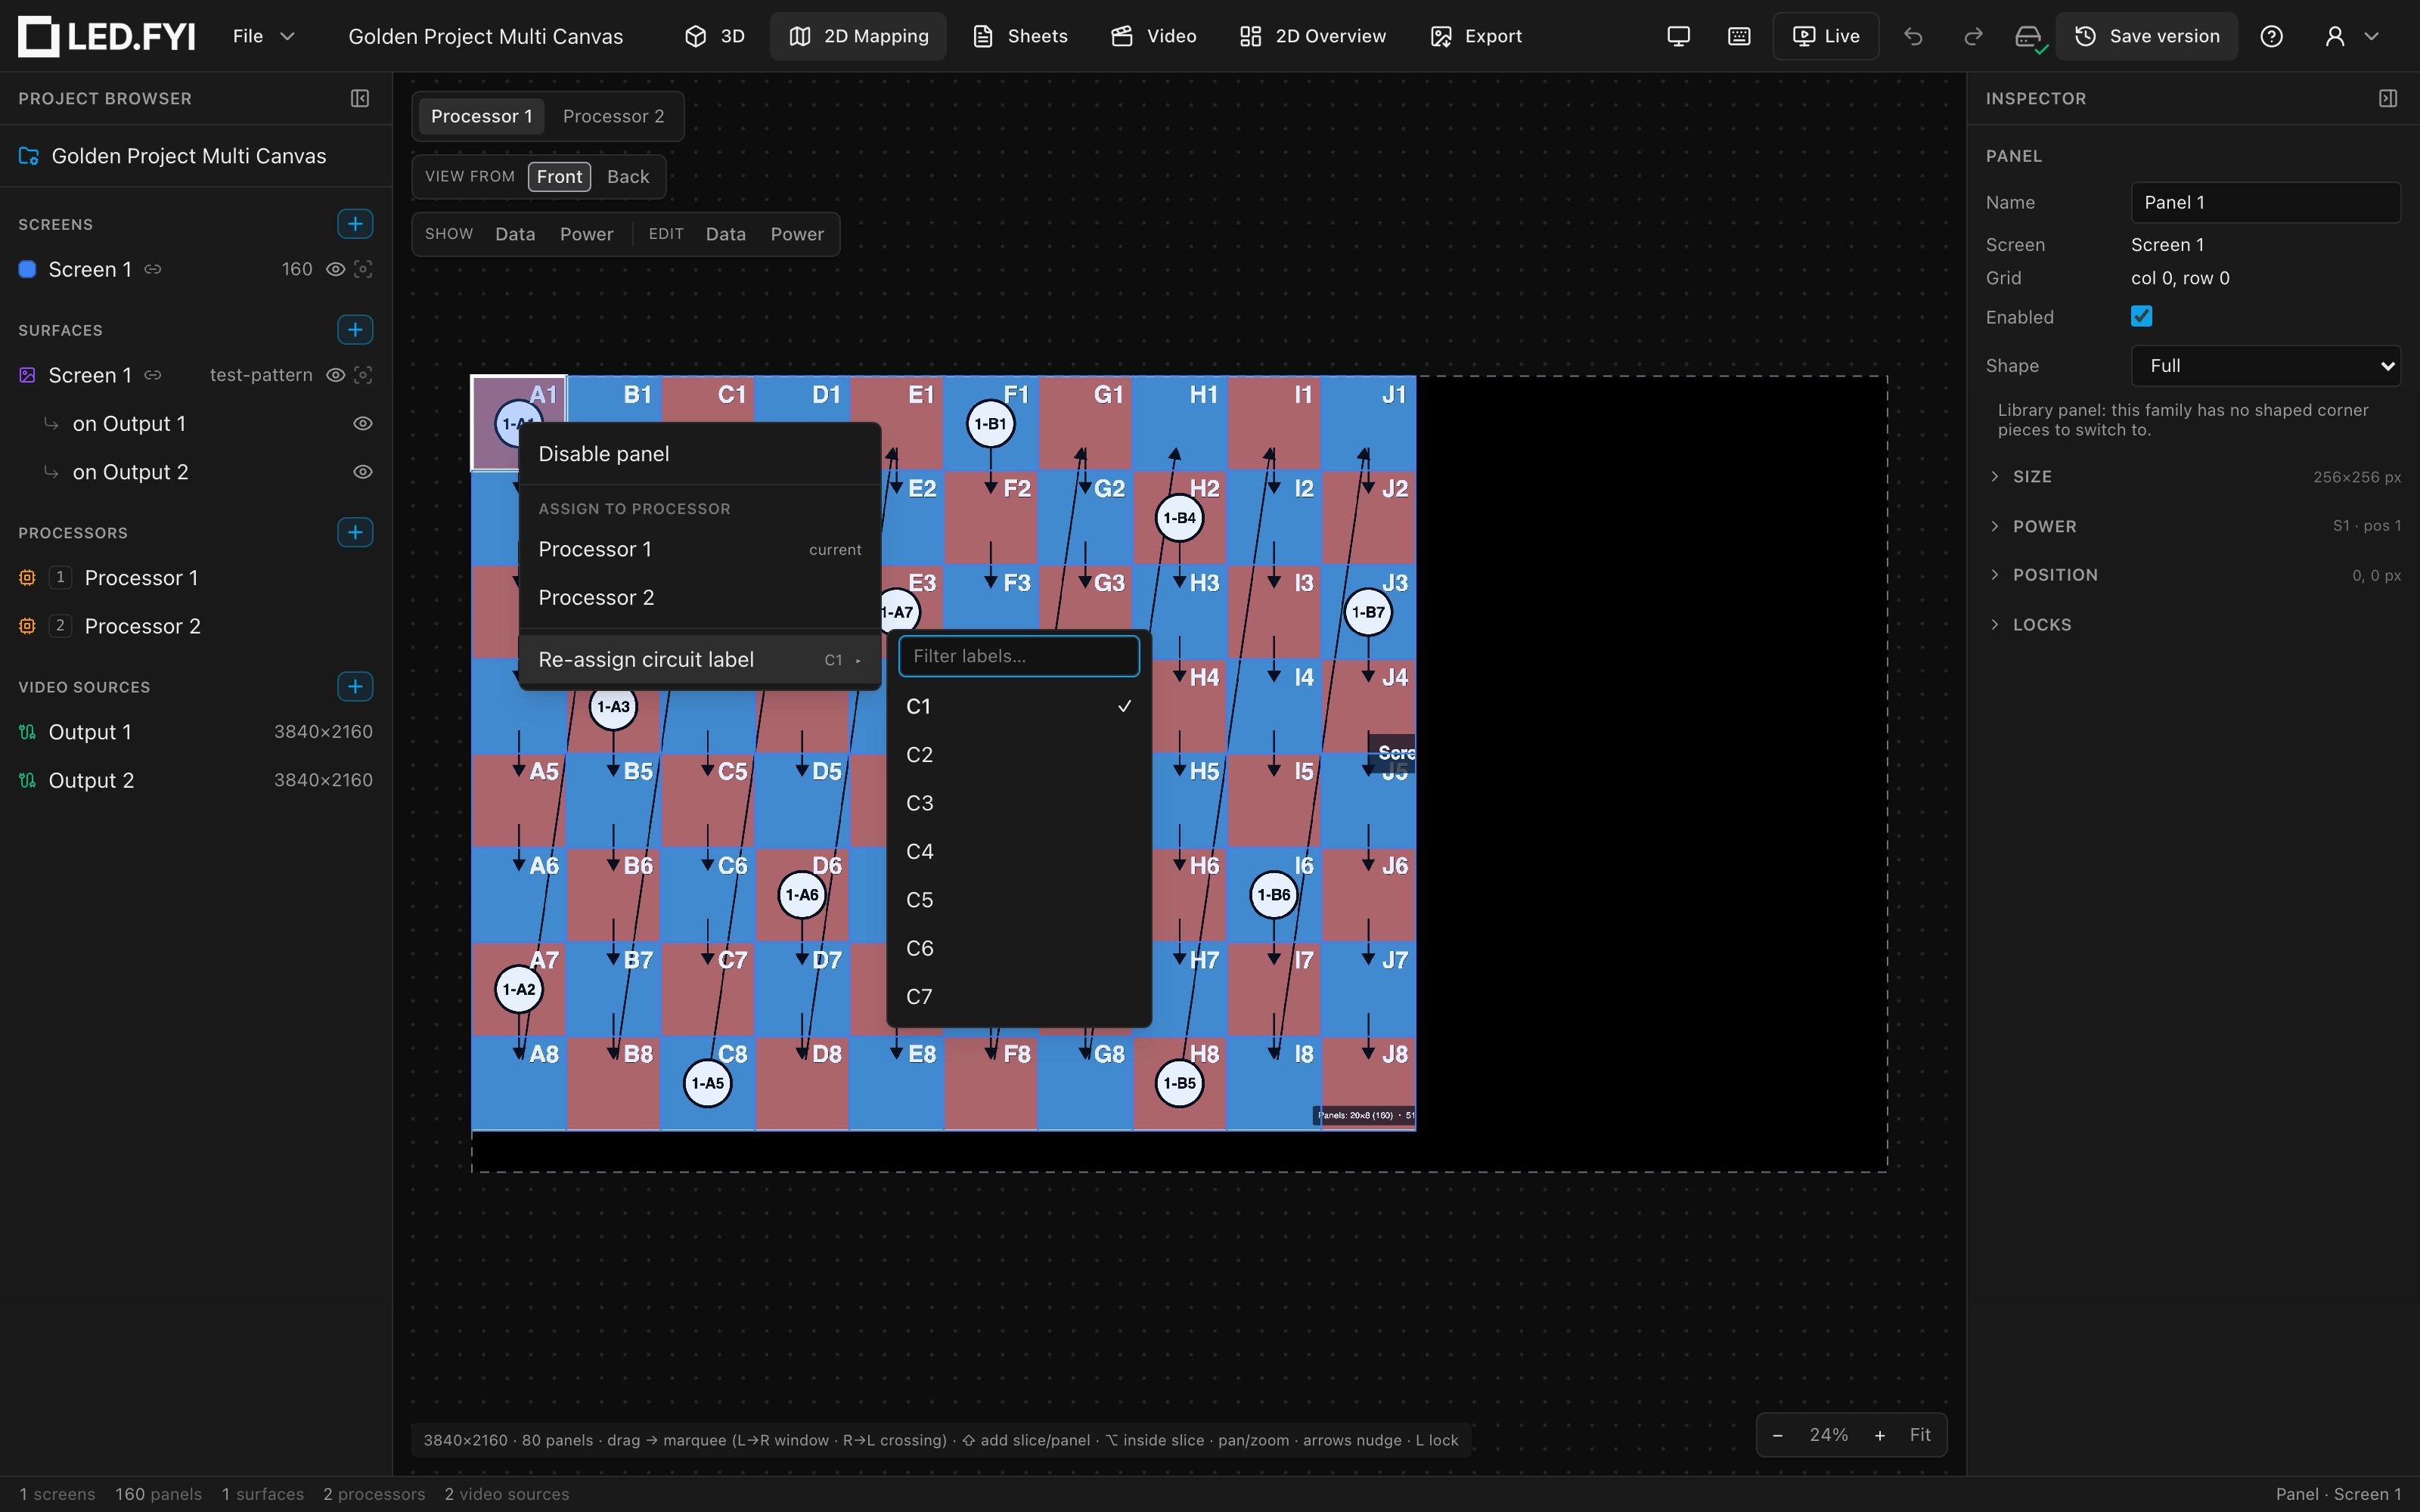
Task: Click the keyboard shortcuts icon
Action: [1739, 36]
